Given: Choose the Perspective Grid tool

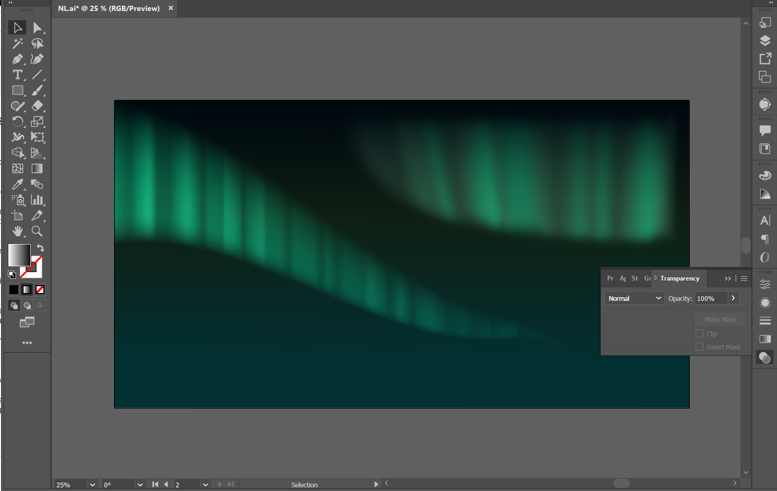Looking at the screenshot, I should 37,153.
